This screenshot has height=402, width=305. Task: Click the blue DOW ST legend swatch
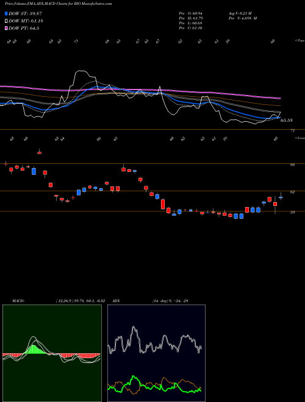[x=6, y=13]
